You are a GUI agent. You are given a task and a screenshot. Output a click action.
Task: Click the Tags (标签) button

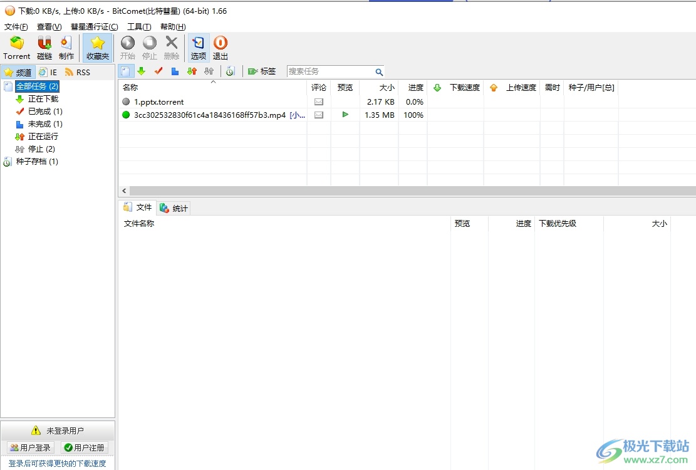pyautogui.click(x=262, y=71)
